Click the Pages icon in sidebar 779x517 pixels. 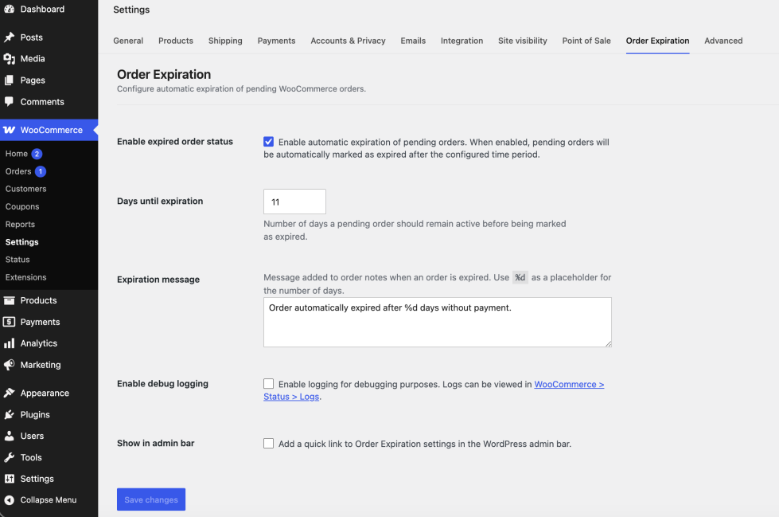tap(9, 80)
